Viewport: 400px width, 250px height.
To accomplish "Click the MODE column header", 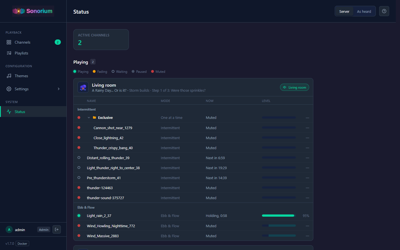I will [x=165, y=101].
